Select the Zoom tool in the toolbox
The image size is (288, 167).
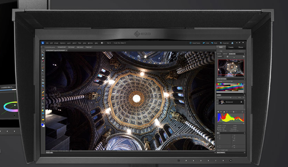[x=43, y=55]
